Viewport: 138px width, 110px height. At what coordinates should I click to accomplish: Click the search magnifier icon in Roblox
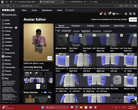[x=66, y=10]
